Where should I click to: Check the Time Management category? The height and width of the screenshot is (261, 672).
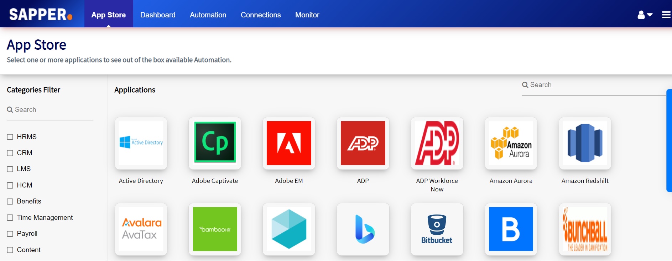[10, 218]
